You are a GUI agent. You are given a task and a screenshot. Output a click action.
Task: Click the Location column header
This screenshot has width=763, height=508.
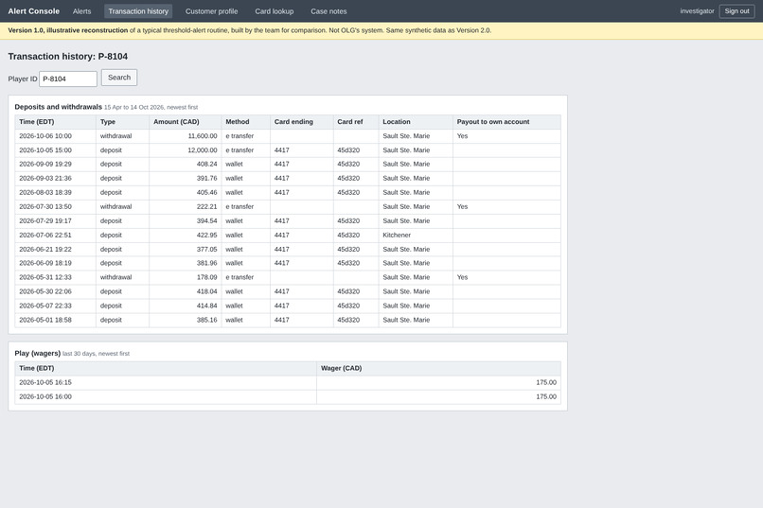tap(416, 122)
